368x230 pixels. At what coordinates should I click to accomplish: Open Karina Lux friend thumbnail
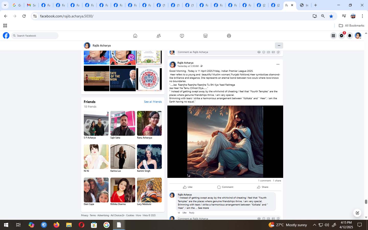123,157
